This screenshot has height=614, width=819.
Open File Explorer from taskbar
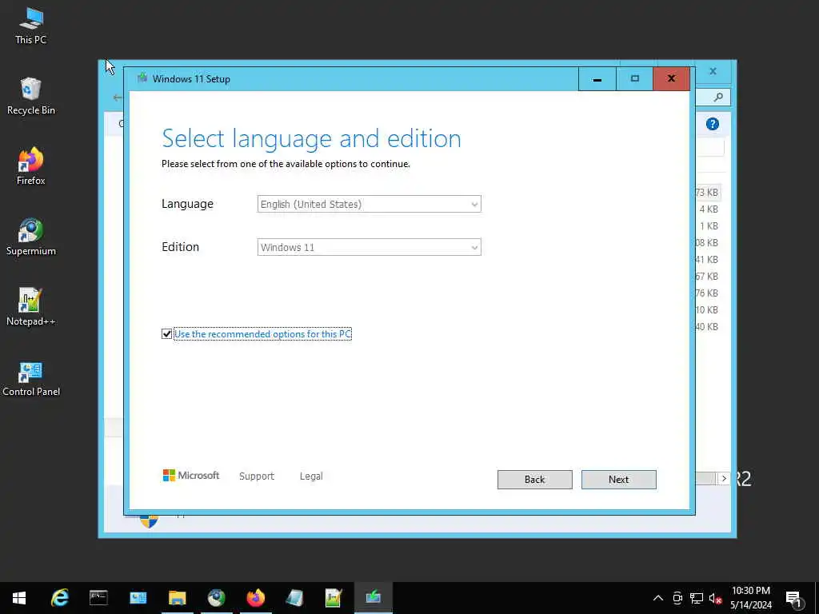click(177, 598)
